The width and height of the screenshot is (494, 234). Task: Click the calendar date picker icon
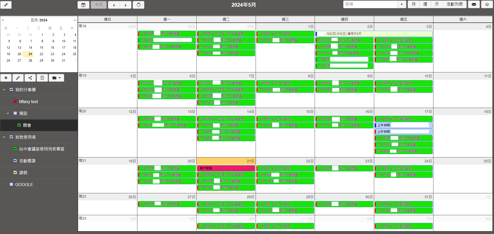pos(83,5)
